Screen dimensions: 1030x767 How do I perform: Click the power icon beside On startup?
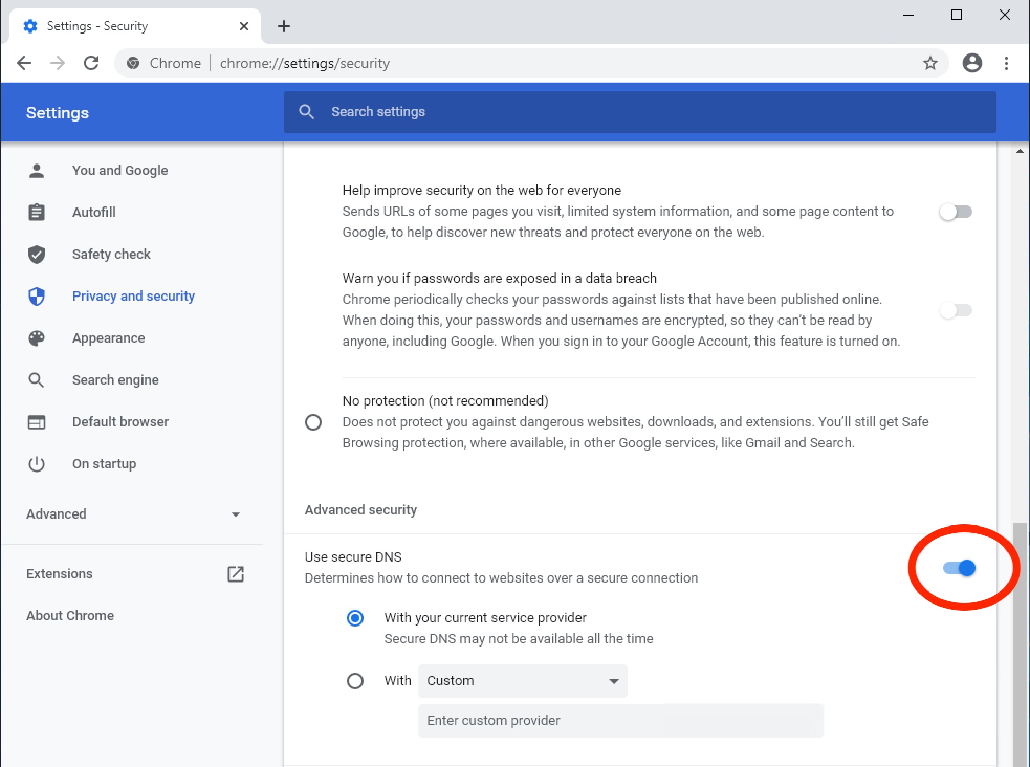[x=37, y=464]
